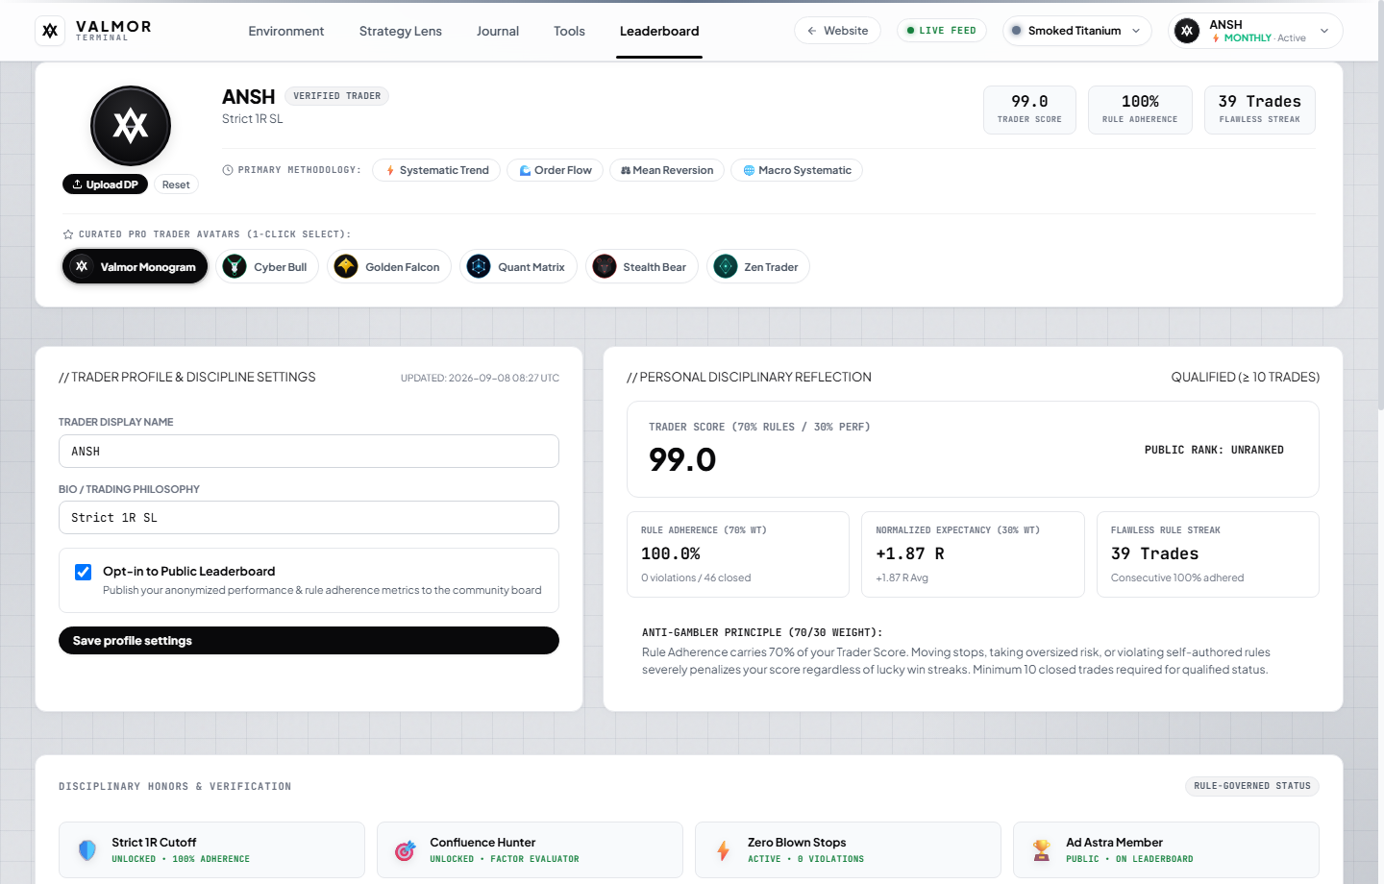This screenshot has height=884, width=1384.
Task: Click the Systematic Trend methodology tag
Action: [436, 170]
